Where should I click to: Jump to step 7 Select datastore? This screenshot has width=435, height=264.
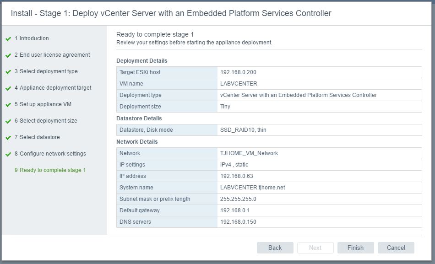(37, 137)
